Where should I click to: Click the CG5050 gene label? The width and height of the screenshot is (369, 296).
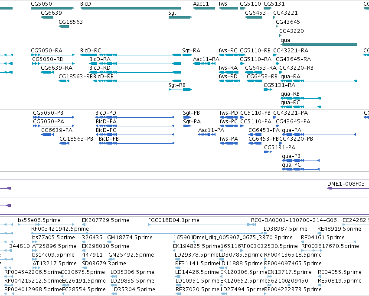(42, 4)
